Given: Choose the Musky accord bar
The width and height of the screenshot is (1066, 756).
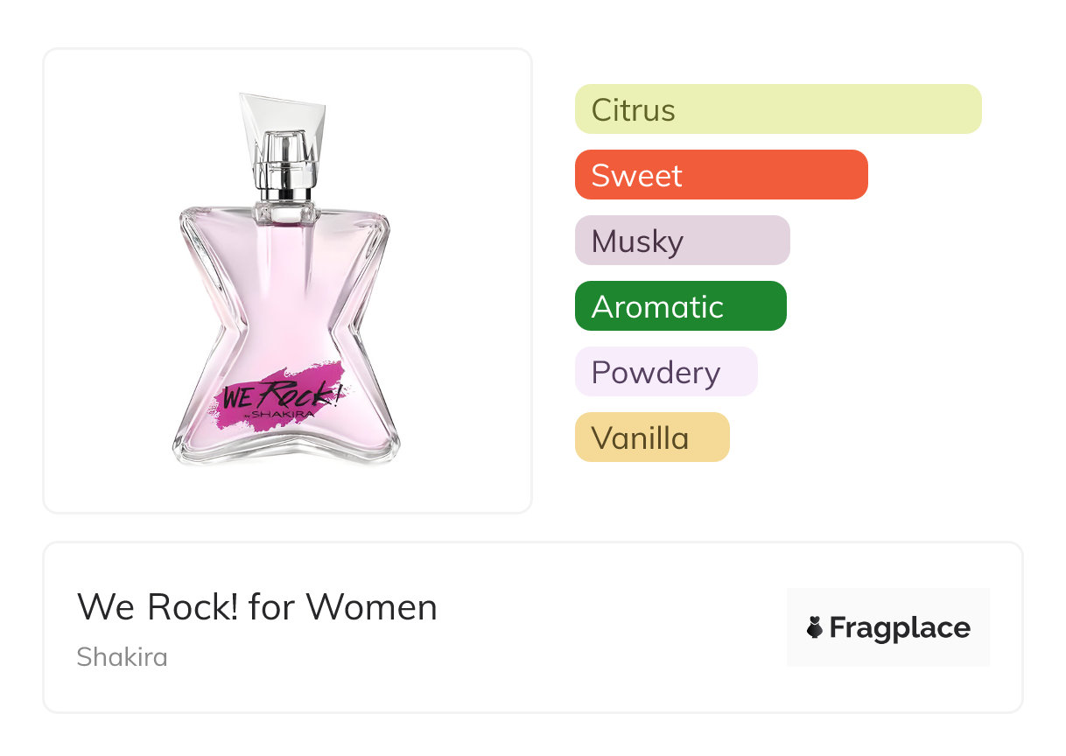Looking at the screenshot, I should pos(683,241).
